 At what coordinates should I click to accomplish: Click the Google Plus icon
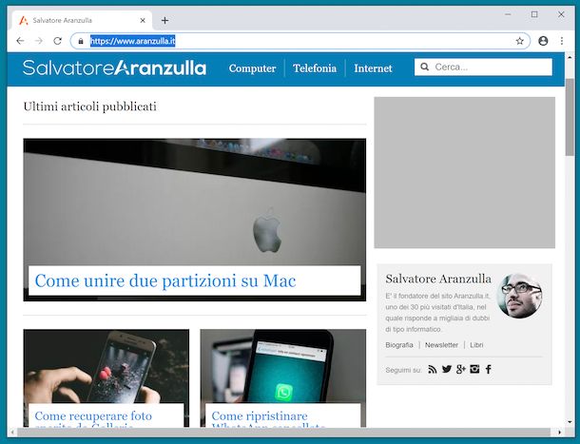click(x=460, y=369)
